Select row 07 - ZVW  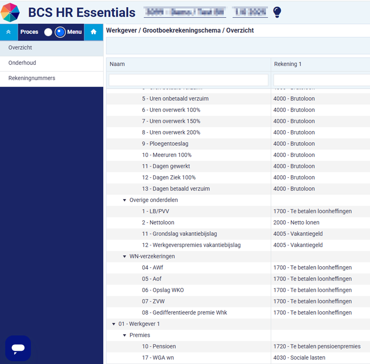(x=238, y=301)
